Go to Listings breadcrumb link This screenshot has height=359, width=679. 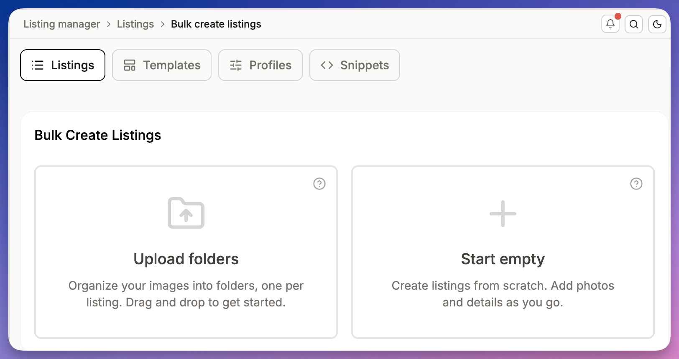point(135,24)
